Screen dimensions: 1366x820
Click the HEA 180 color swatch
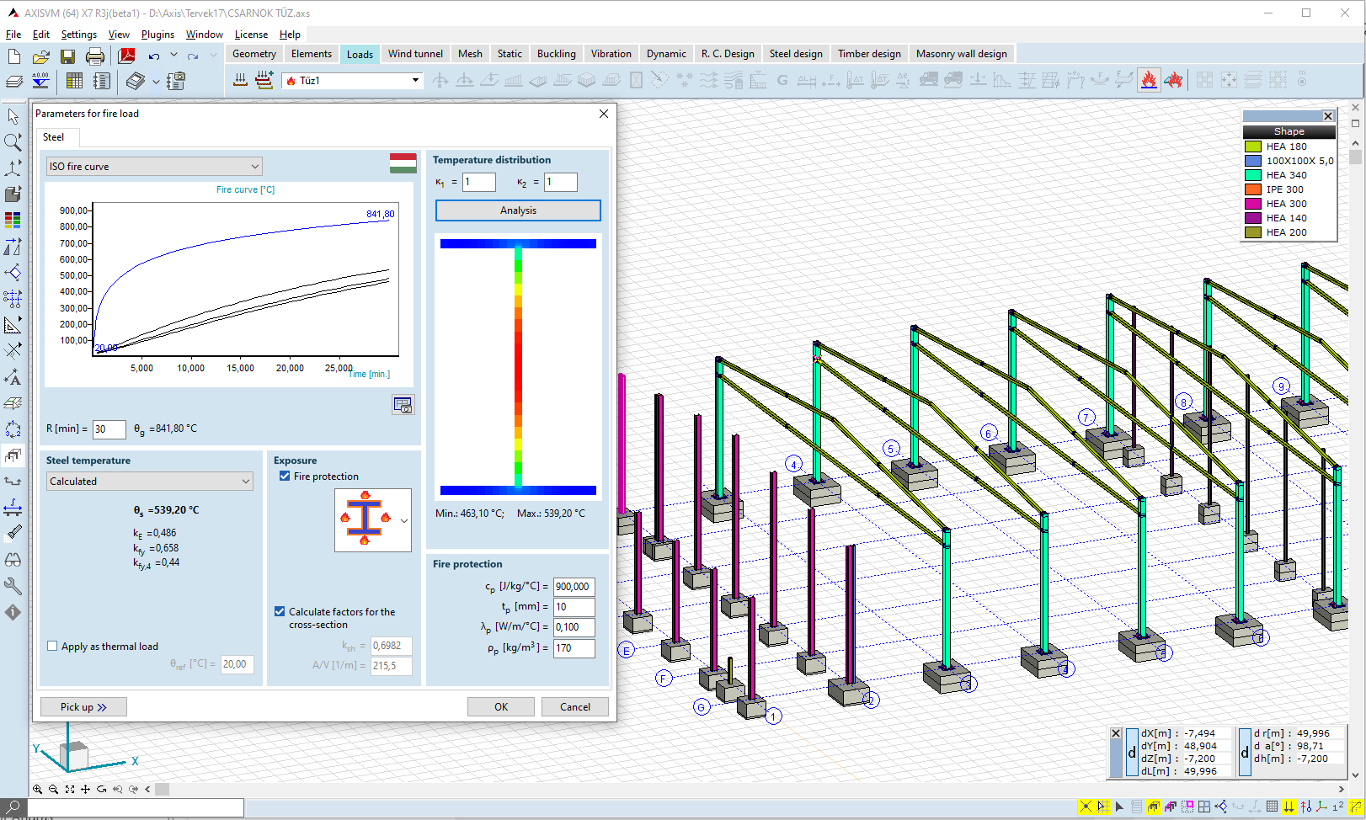[1253, 146]
